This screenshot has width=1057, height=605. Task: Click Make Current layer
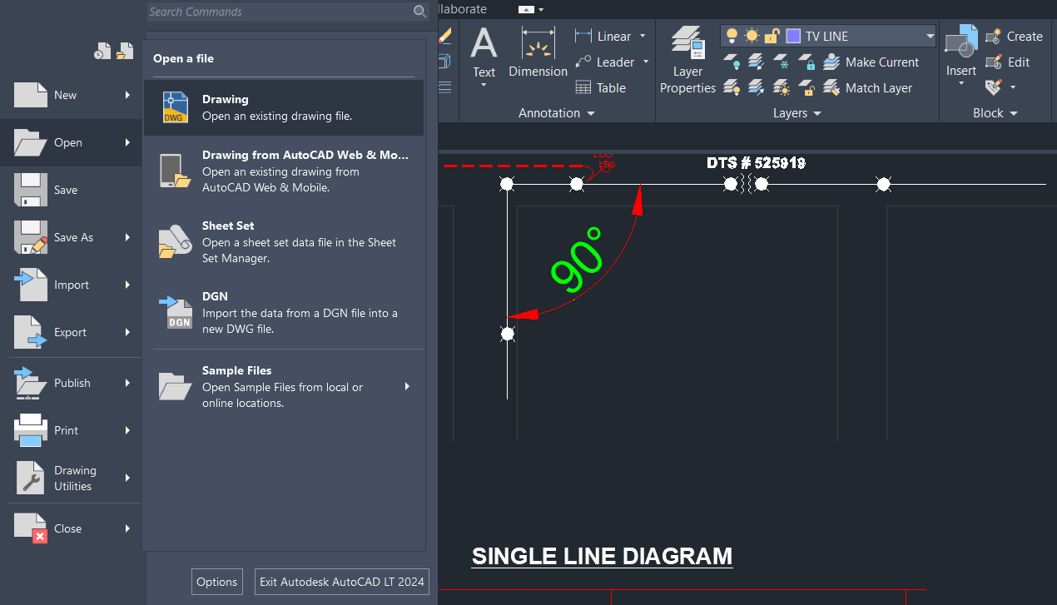(871, 62)
